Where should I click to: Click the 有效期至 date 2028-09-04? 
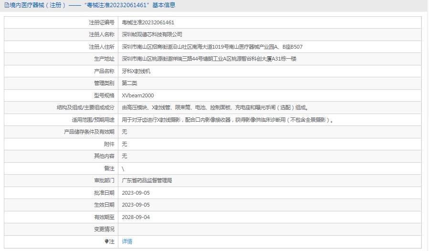136,217
